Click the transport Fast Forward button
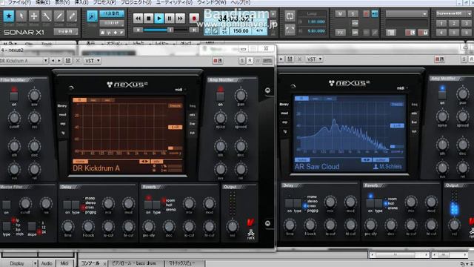Viewport: 474px width, 267px height. tap(180, 19)
